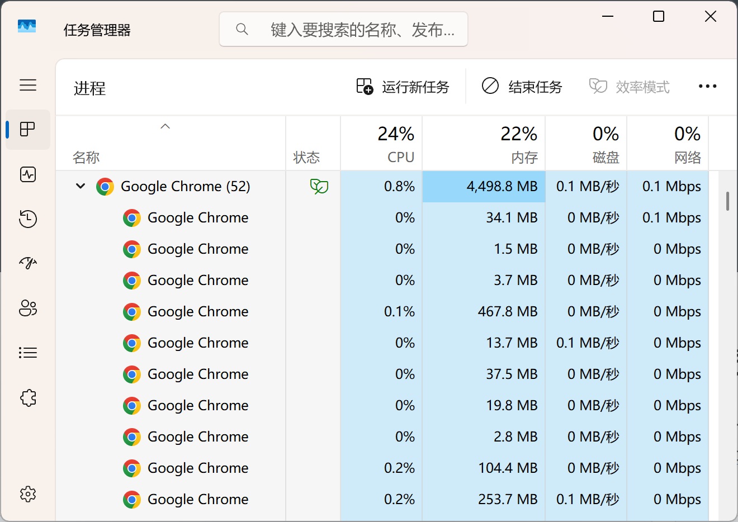Focus the search box for names and publishers
Image resolution: width=738 pixels, height=522 pixels.
(x=343, y=29)
